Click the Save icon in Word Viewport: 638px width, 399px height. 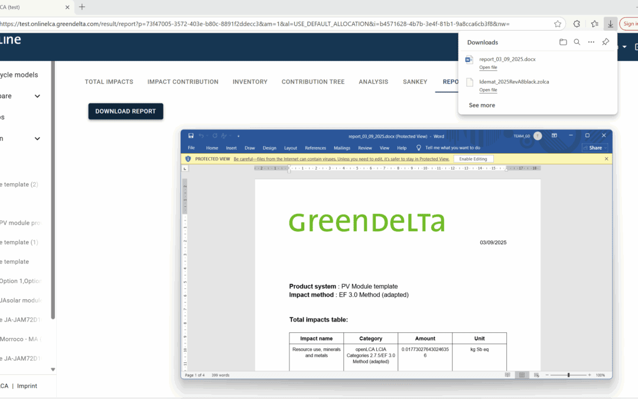point(191,136)
